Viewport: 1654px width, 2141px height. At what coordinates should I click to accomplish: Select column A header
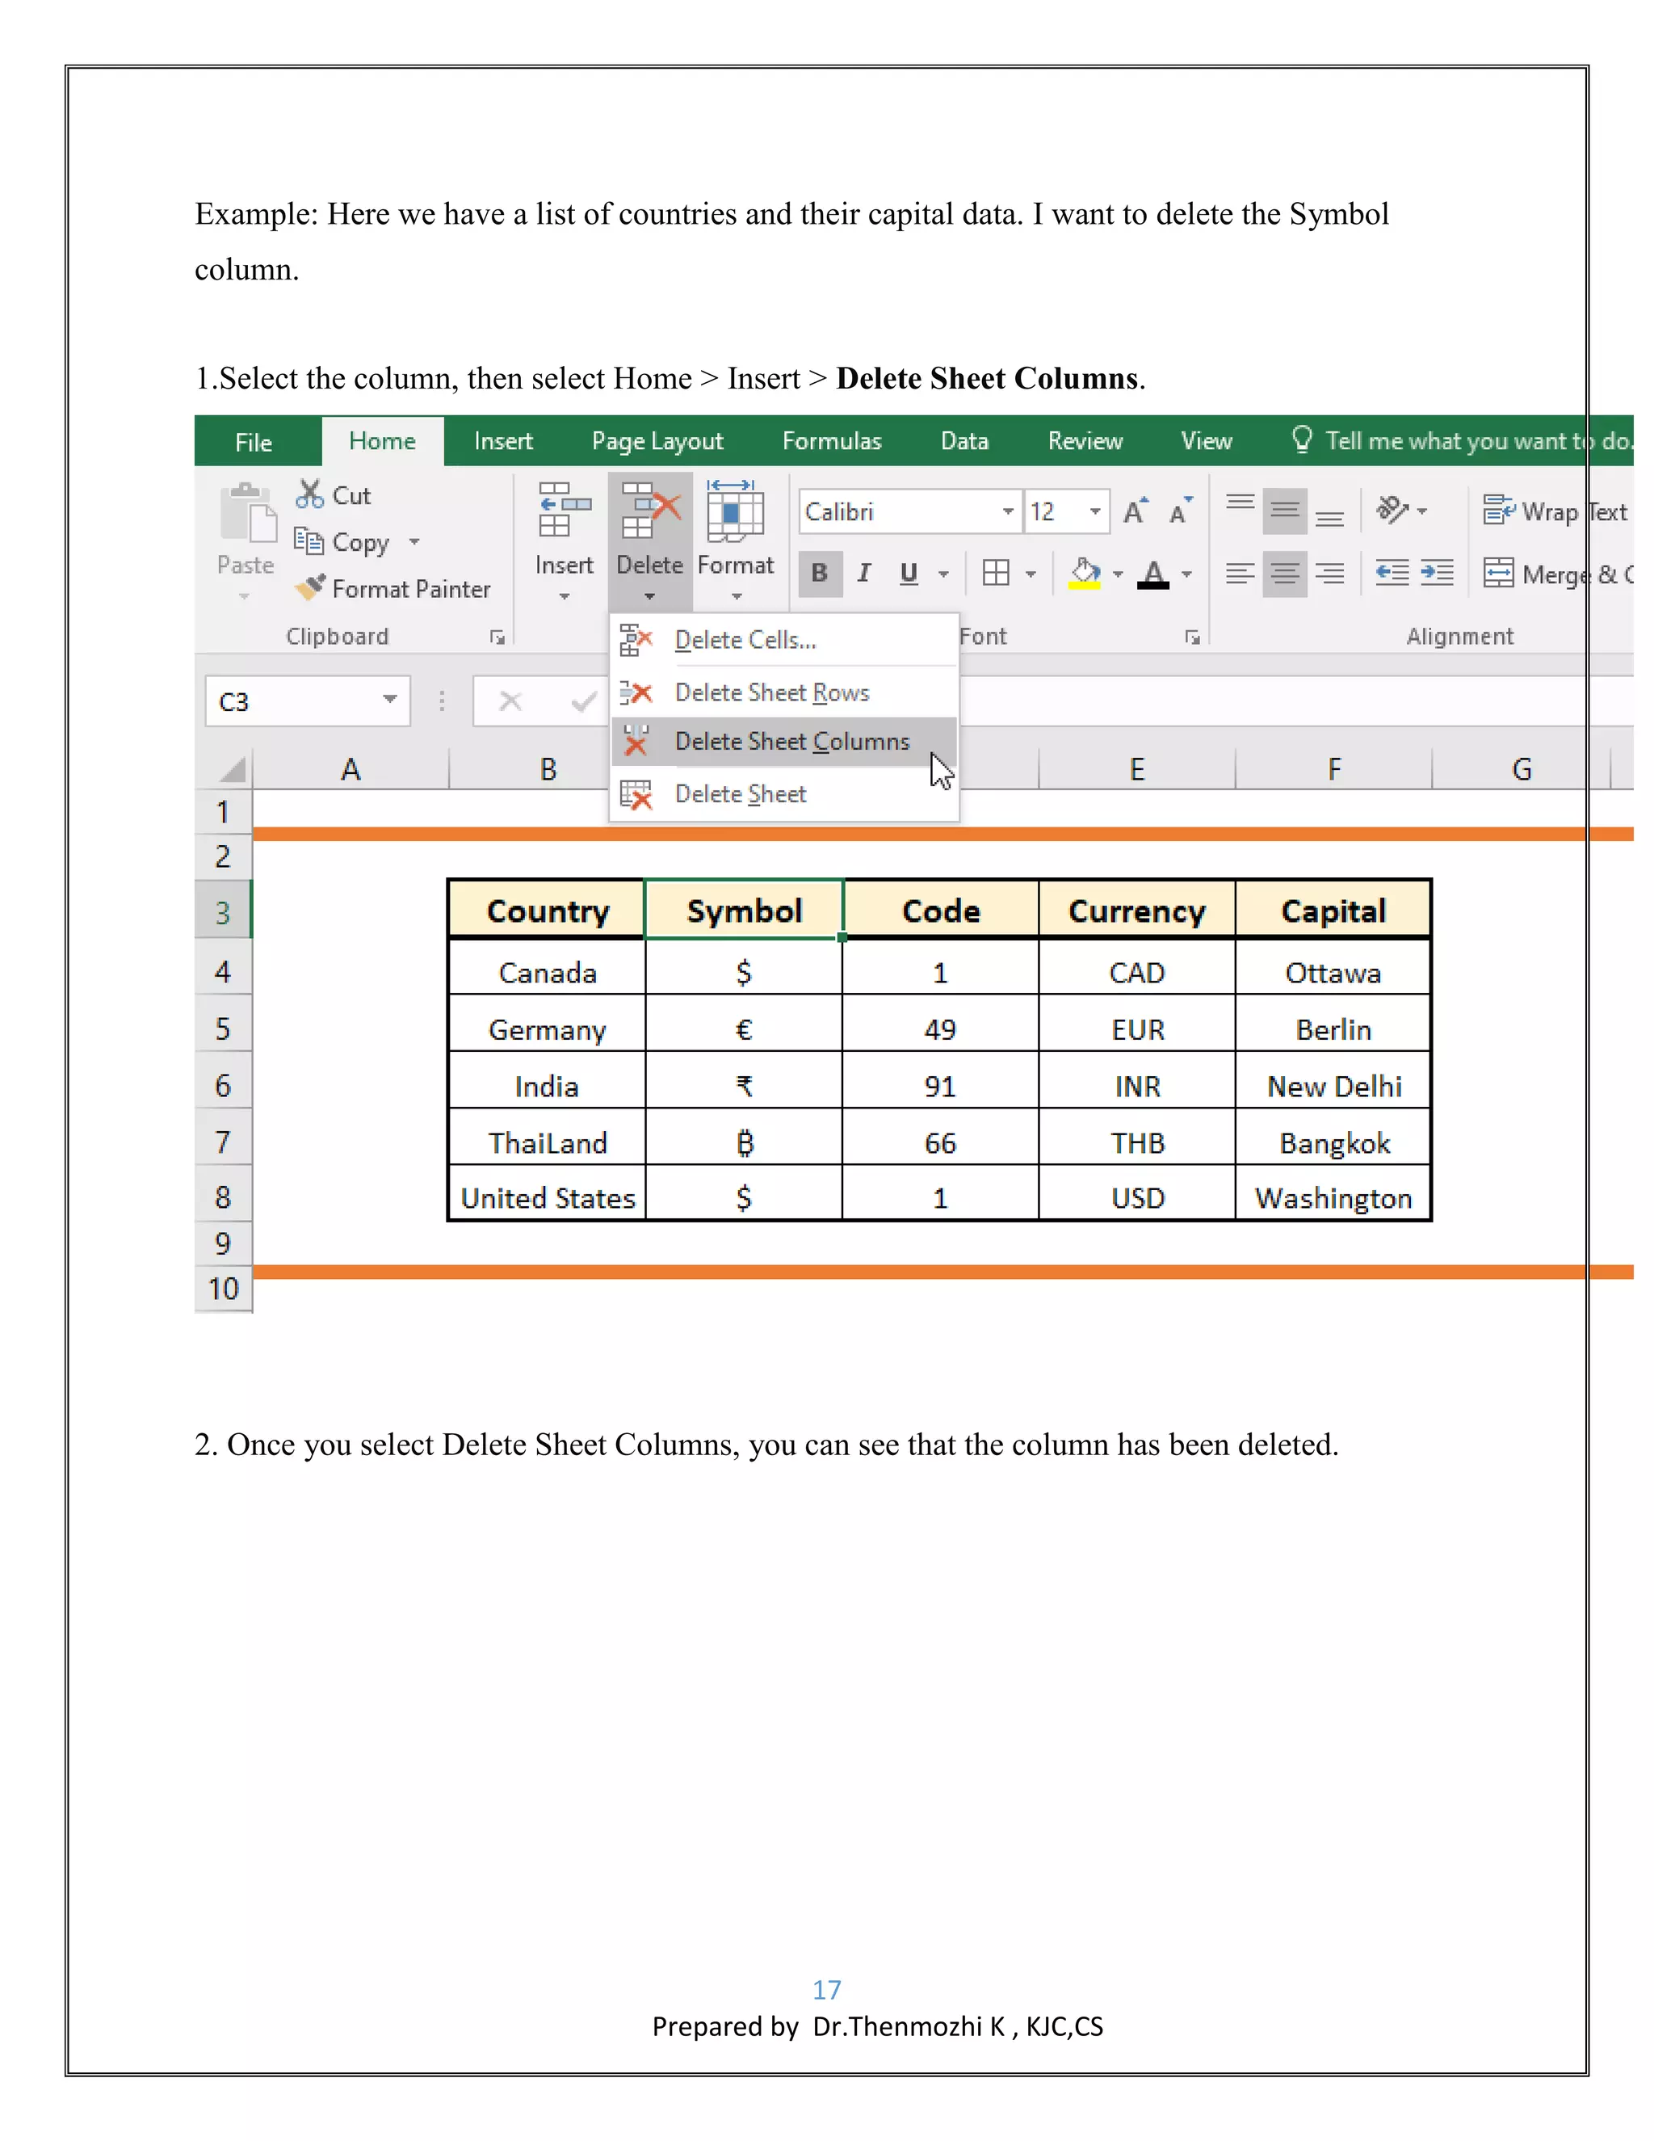[x=351, y=768]
